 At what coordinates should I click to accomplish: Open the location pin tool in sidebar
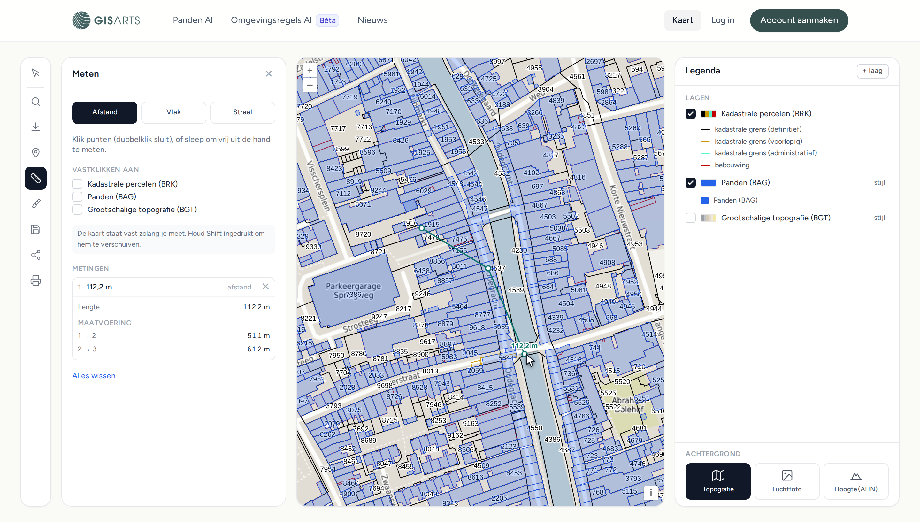click(x=35, y=153)
